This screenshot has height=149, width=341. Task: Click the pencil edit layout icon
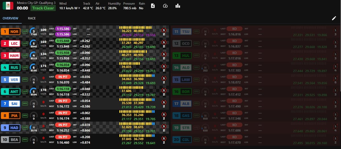pyautogui.click(x=334, y=18)
